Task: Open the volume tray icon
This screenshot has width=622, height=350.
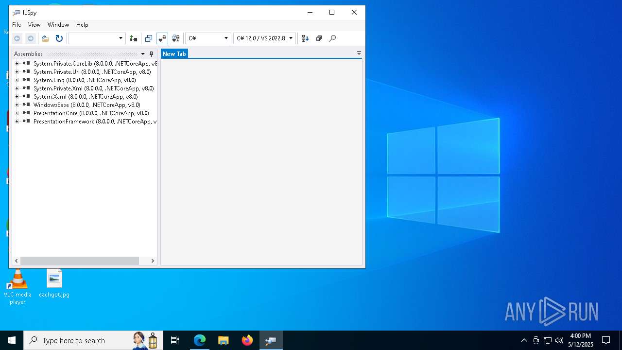Action: [x=559, y=340]
